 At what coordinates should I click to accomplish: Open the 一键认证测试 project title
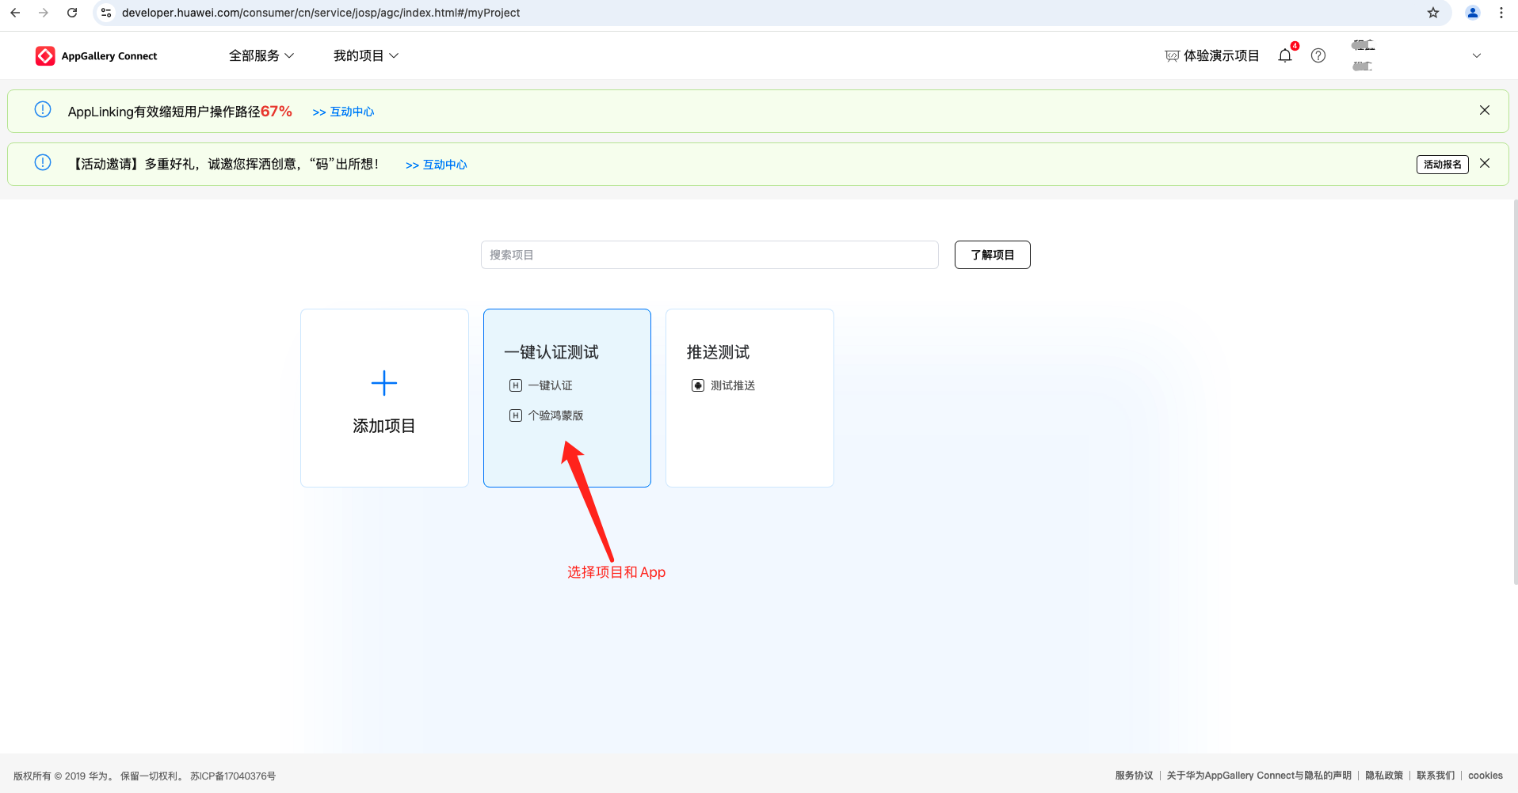click(551, 352)
